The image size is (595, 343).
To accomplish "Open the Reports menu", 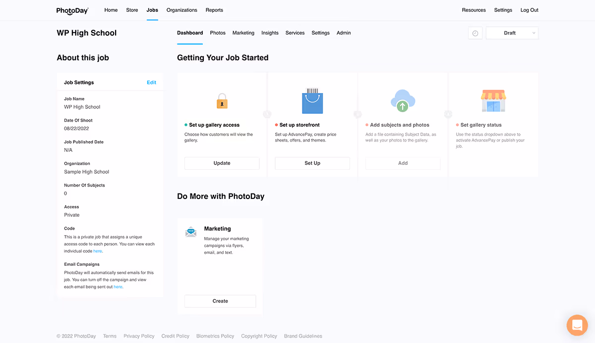I will [x=214, y=10].
